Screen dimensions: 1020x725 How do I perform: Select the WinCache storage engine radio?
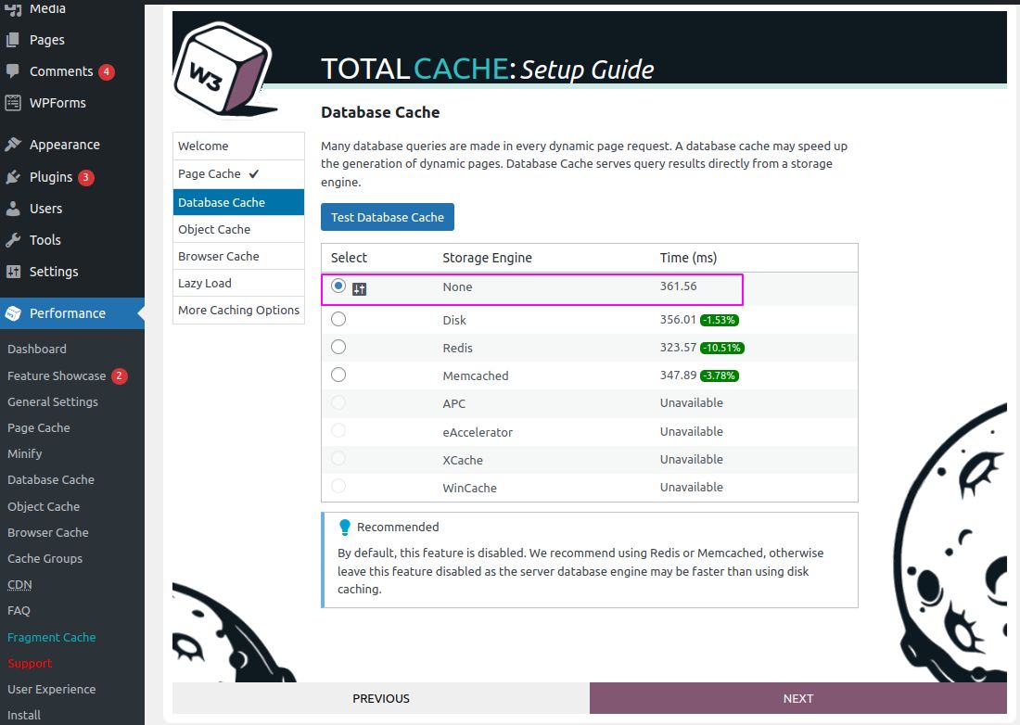pyautogui.click(x=338, y=487)
